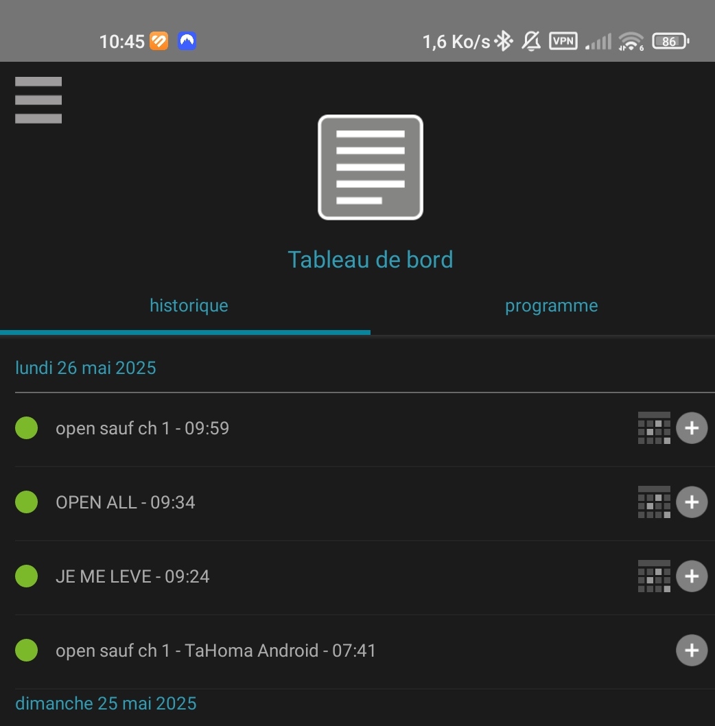Image resolution: width=715 pixels, height=726 pixels.
Task: Tap the Tableau de bord document icon
Action: click(371, 167)
